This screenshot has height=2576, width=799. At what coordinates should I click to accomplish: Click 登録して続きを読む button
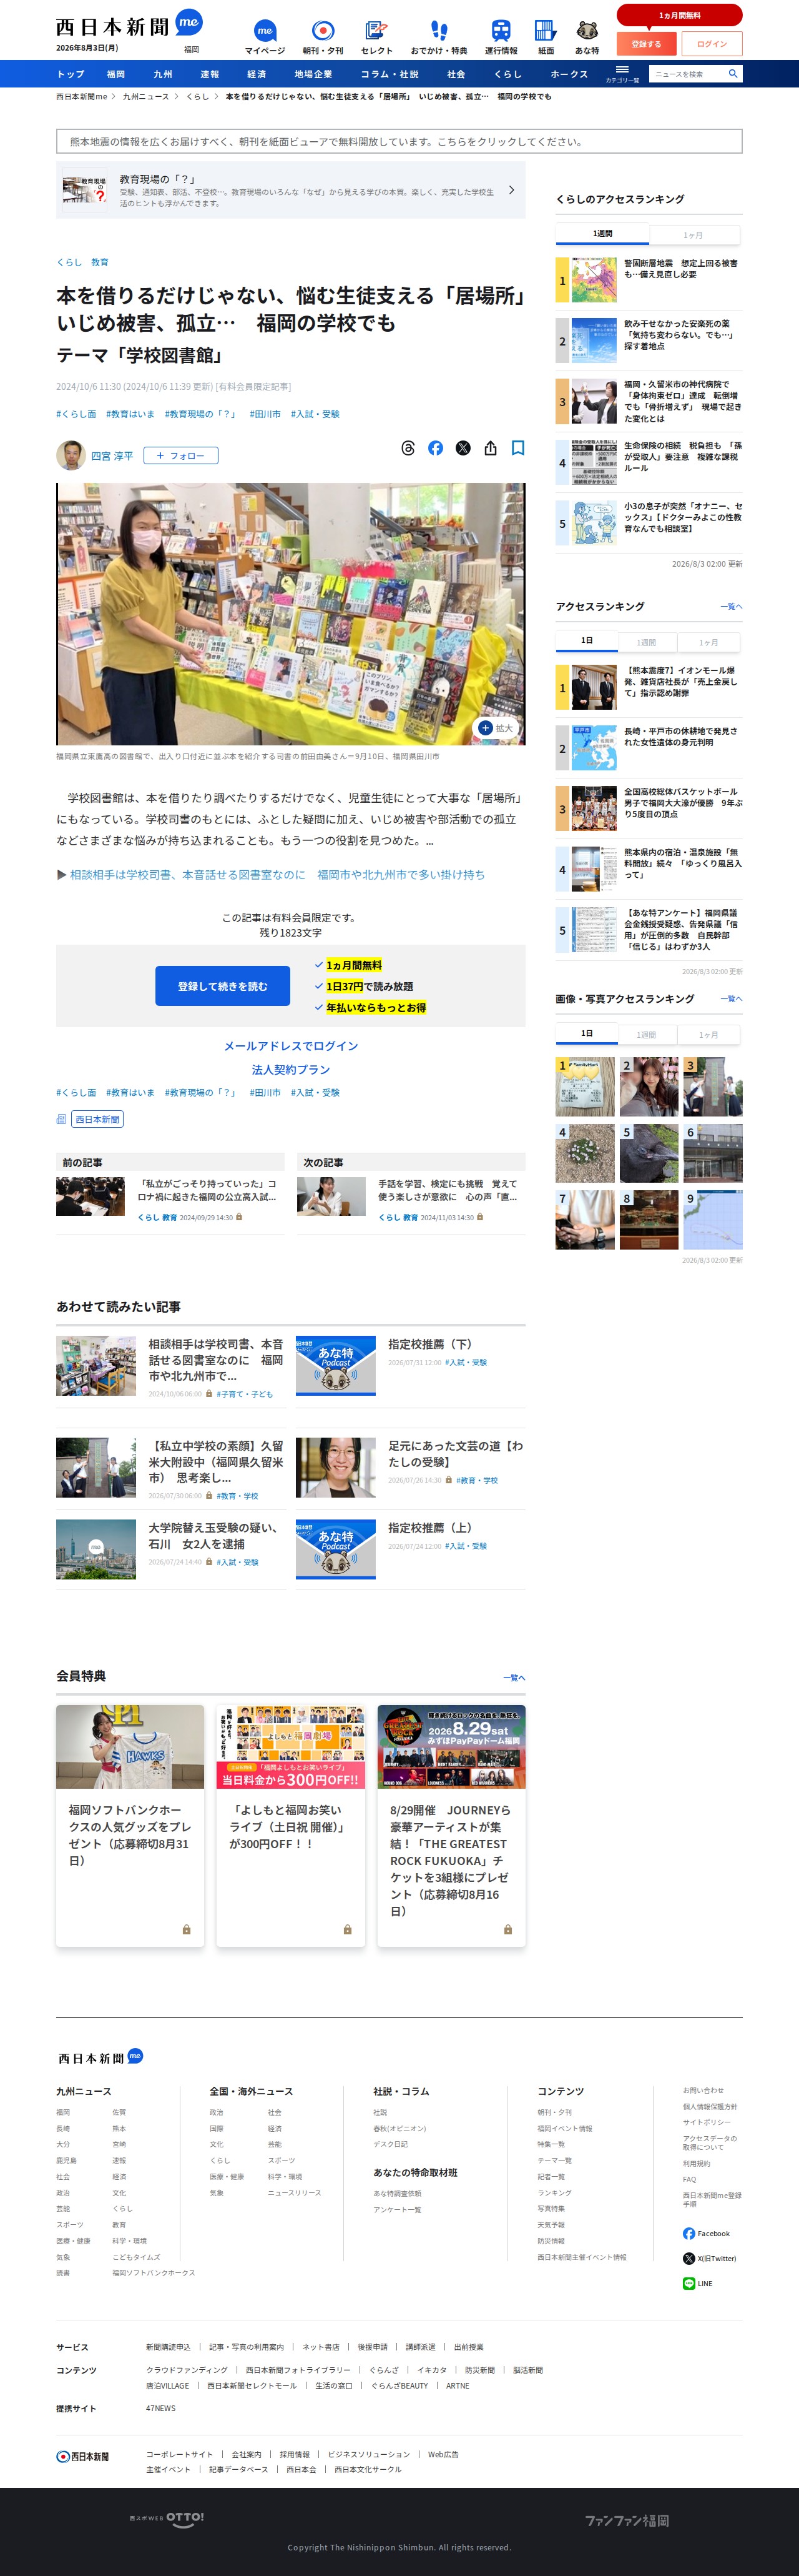[x=223, y=986]
